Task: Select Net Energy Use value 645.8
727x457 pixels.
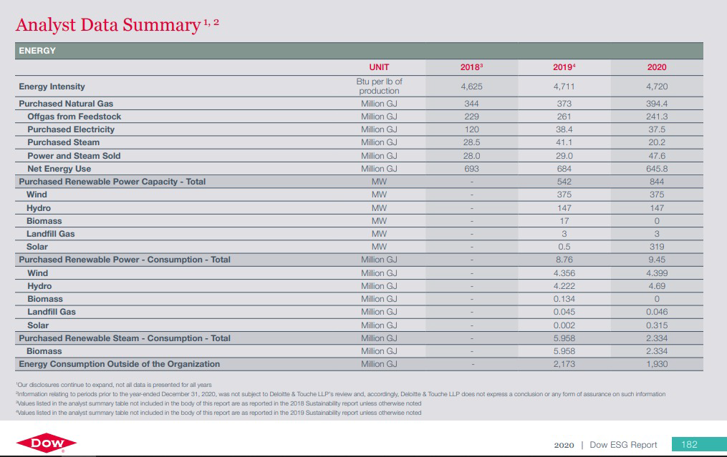Action: click(x=657, y=169)
